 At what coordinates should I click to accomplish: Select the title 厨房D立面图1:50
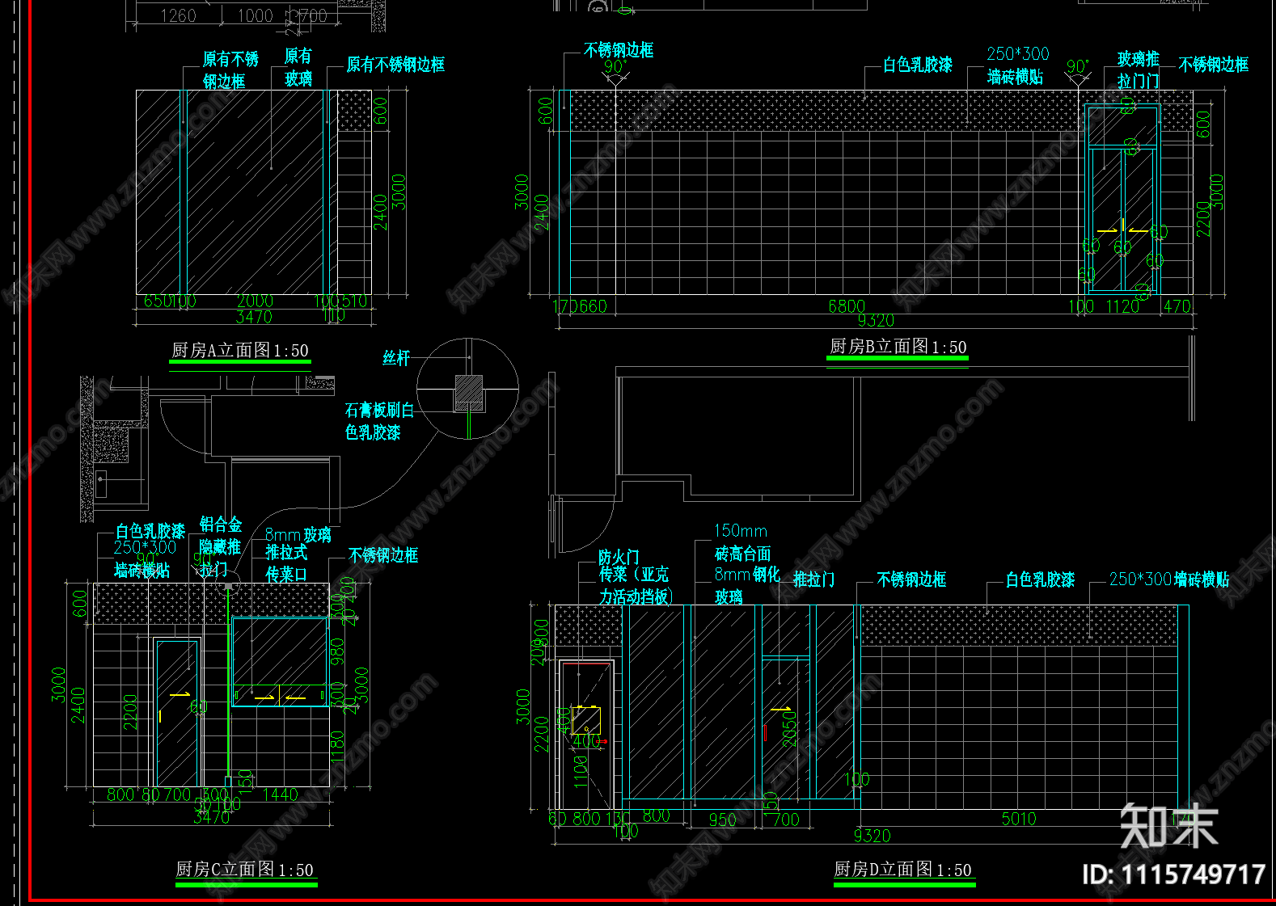pos(903,870)
